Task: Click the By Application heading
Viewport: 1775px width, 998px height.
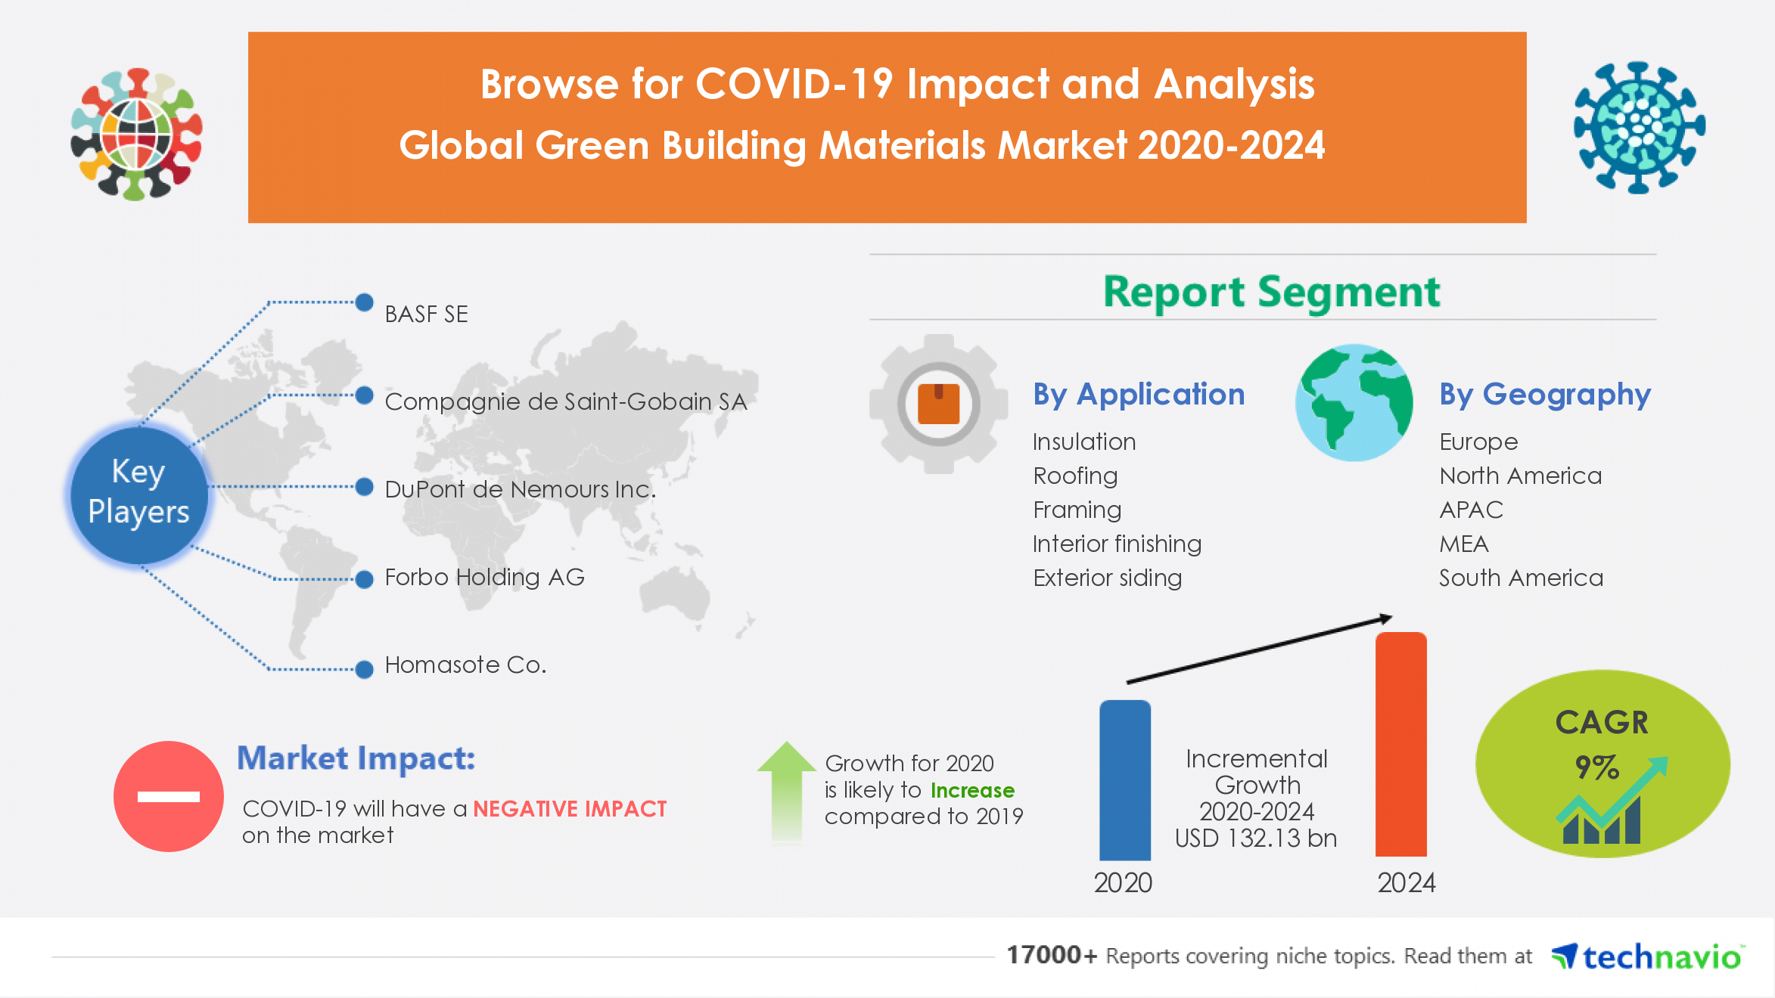Action: (1139, 394)
